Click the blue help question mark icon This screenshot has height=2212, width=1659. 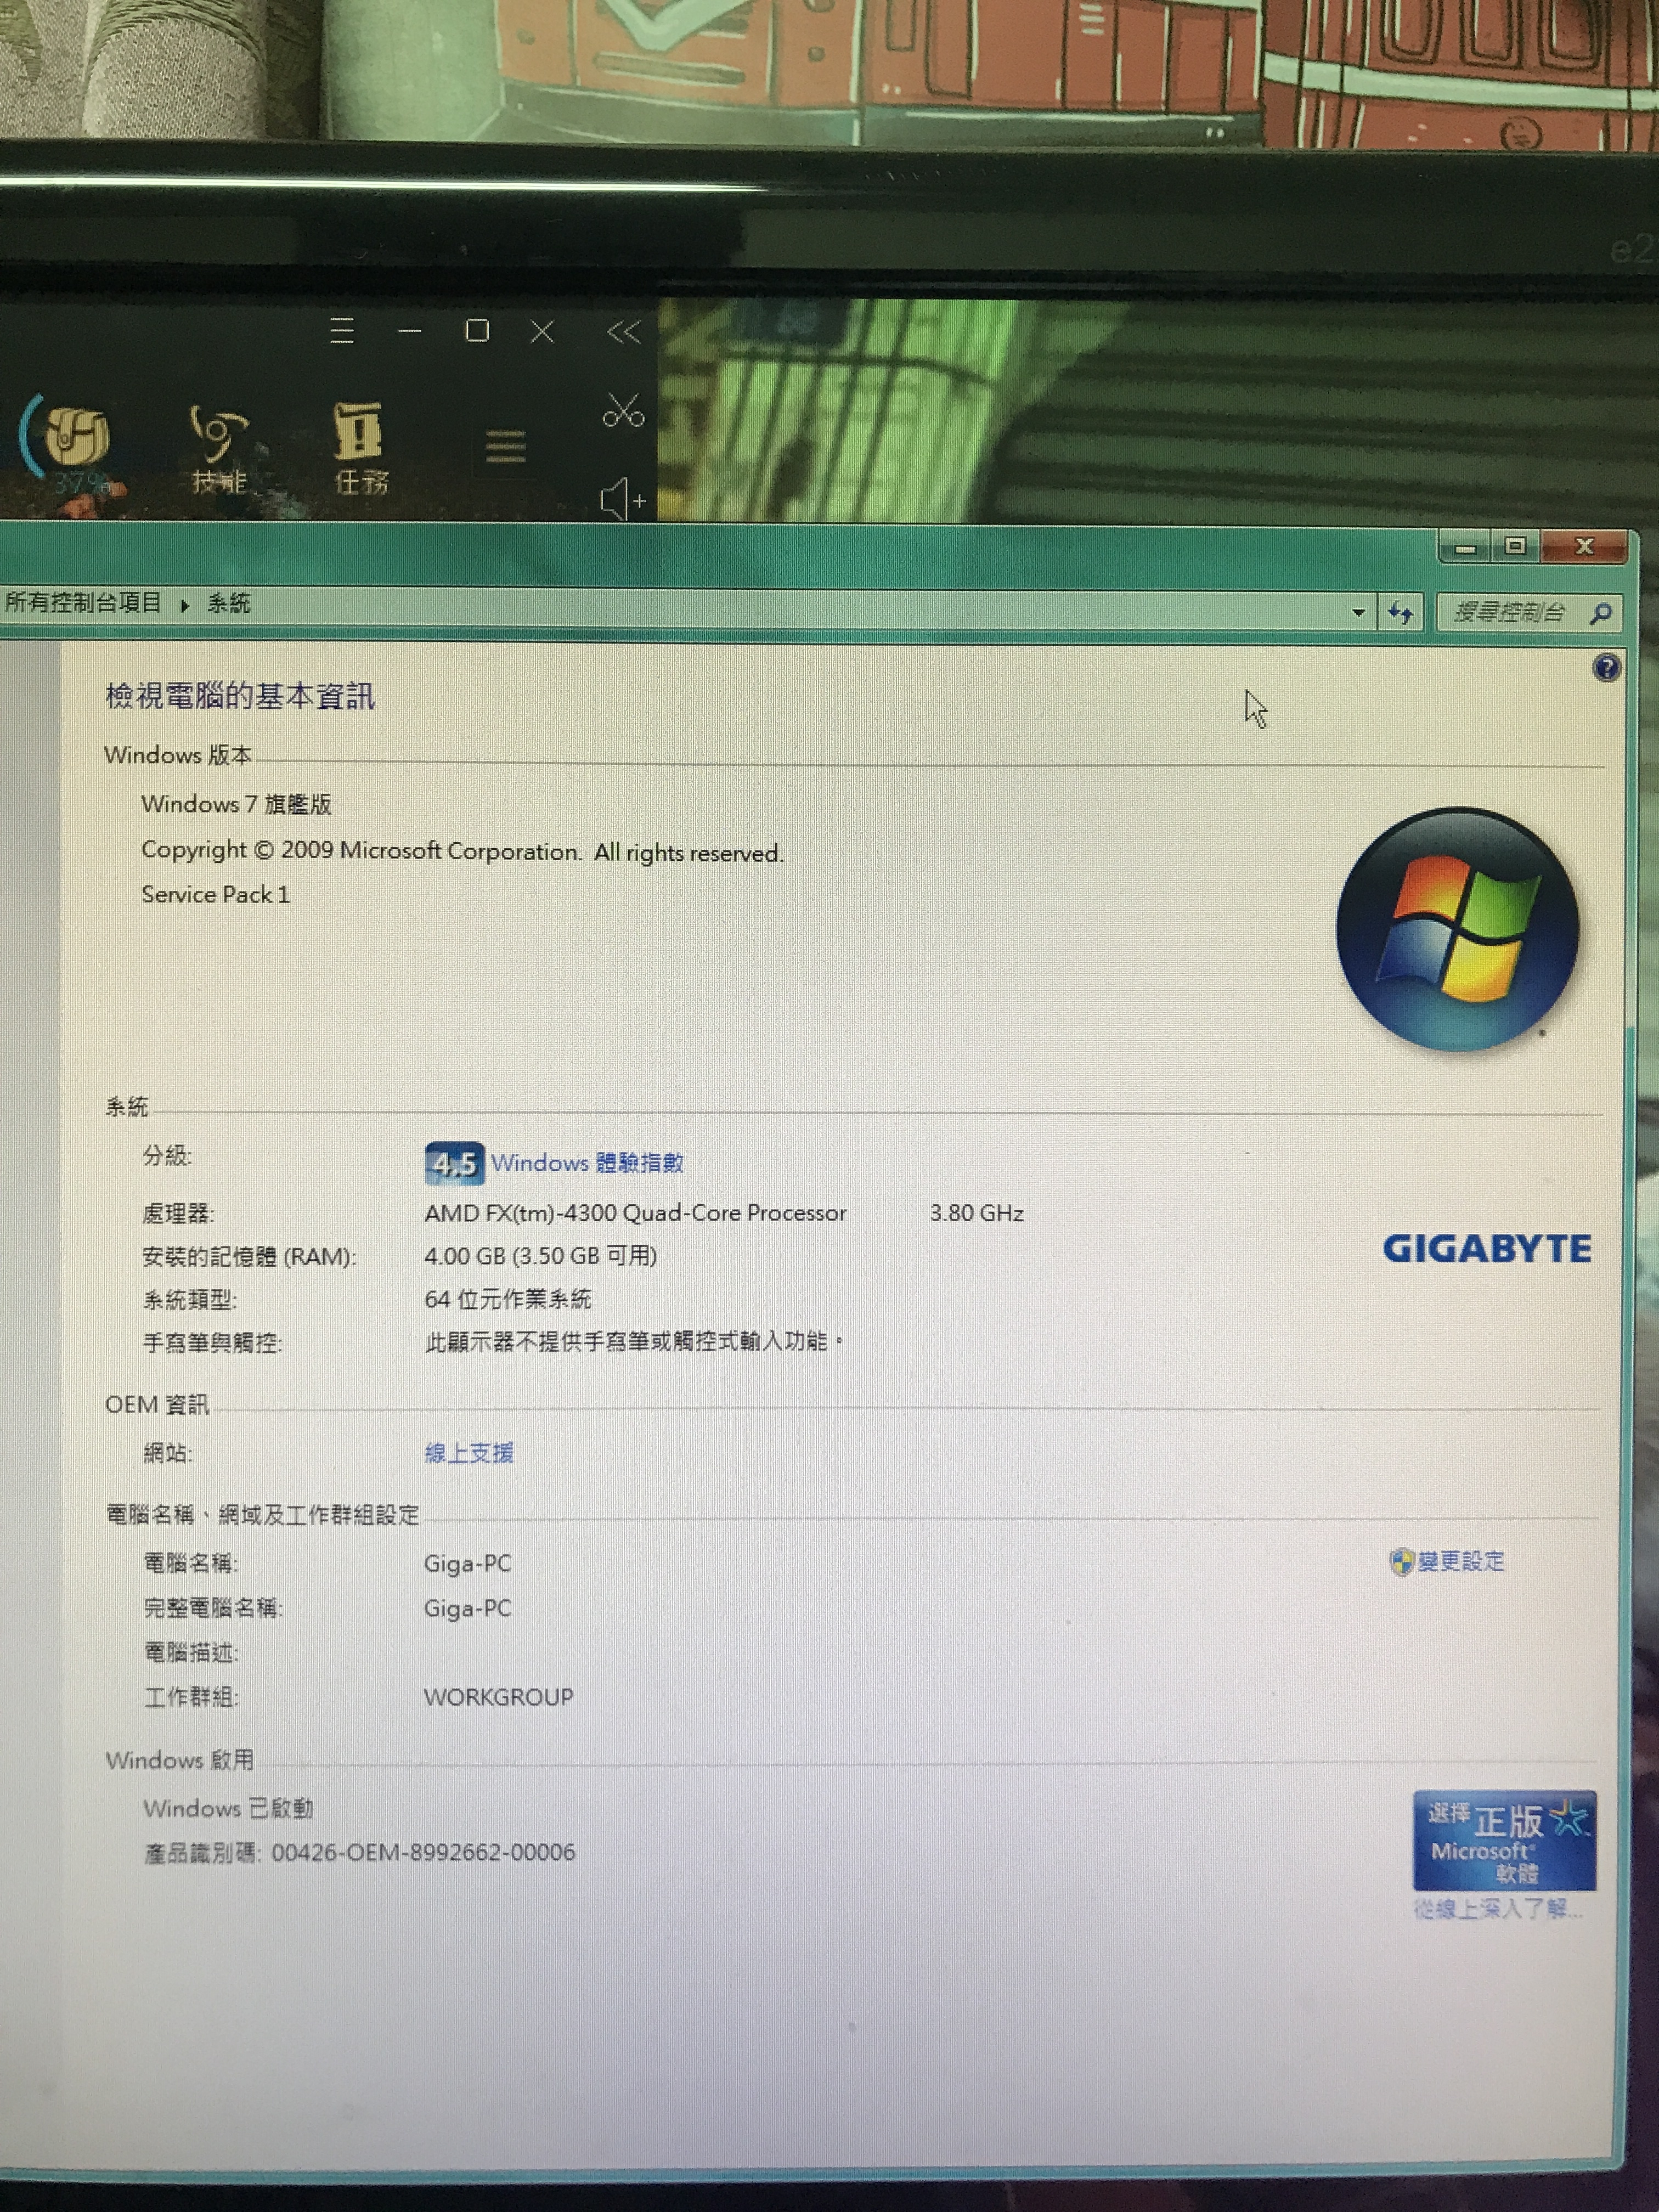point(1606,667)
